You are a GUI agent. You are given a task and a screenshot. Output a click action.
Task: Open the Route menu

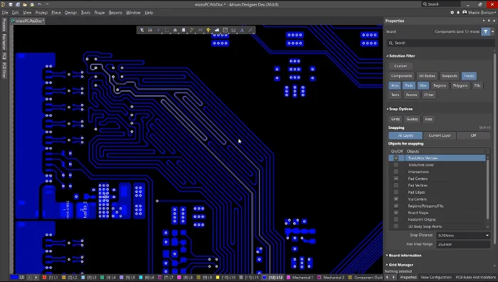(x=100, y=12)
